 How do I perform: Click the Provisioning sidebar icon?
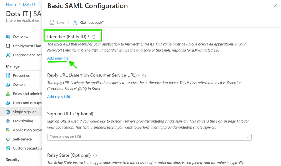[8, 121]
